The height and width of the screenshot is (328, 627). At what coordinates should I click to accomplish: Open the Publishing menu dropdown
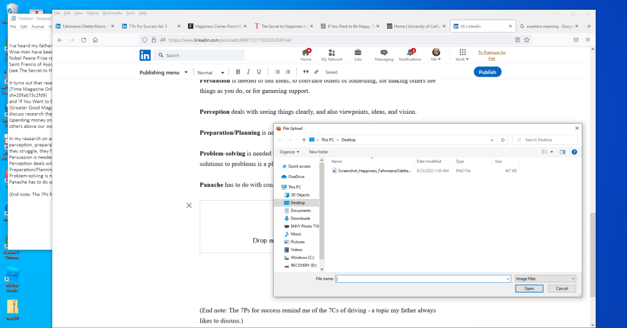(x=163, y=72)
